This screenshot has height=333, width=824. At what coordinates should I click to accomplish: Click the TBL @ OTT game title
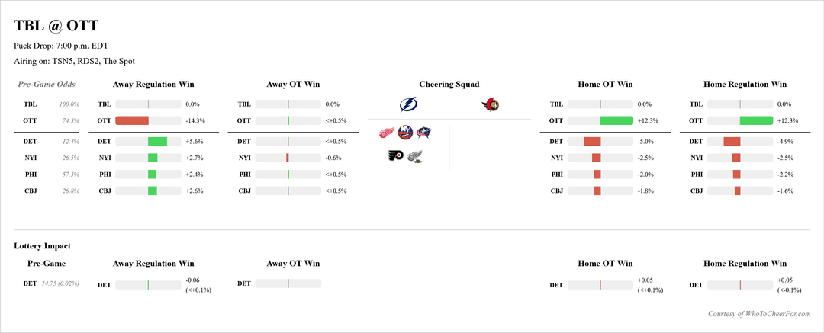click(x=56, y=27)
